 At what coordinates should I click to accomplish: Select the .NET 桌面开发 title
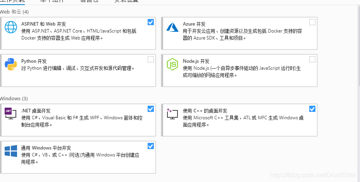36,111
